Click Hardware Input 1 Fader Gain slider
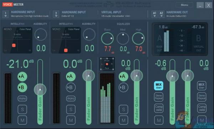This screenshot has height=129, width=214. point(40,92)
